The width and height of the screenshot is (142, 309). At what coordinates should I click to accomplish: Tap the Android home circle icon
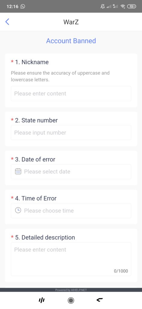71,300
